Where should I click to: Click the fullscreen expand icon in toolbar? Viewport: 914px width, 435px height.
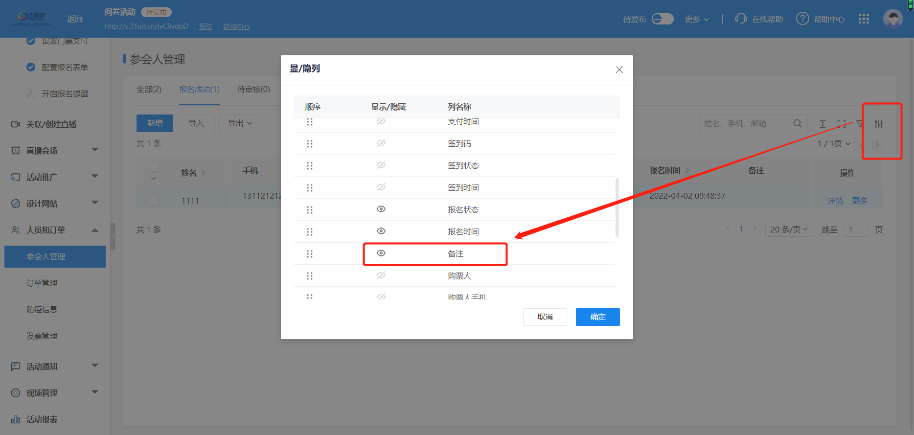842,124
